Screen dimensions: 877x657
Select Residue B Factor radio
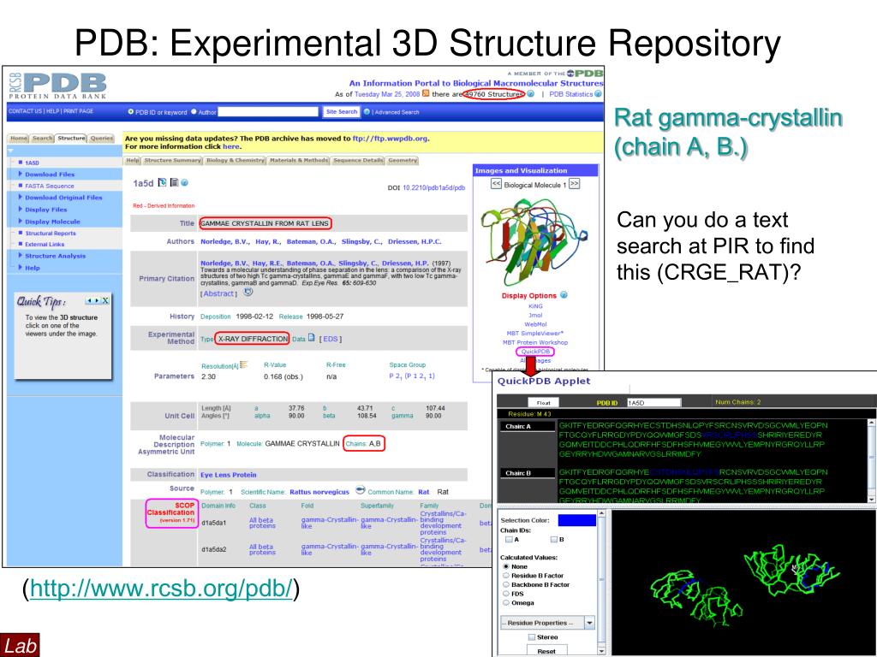pos(506,576)
